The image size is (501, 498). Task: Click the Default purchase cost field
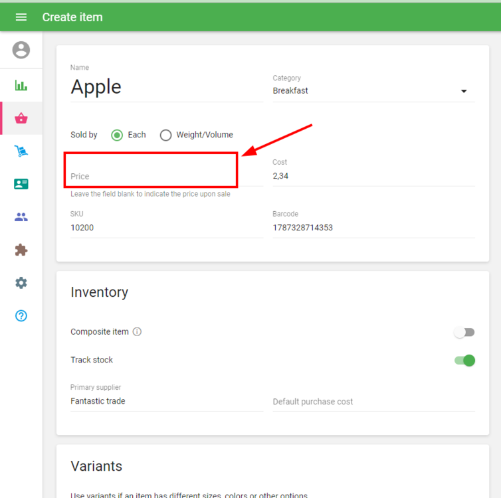point(373,402)
